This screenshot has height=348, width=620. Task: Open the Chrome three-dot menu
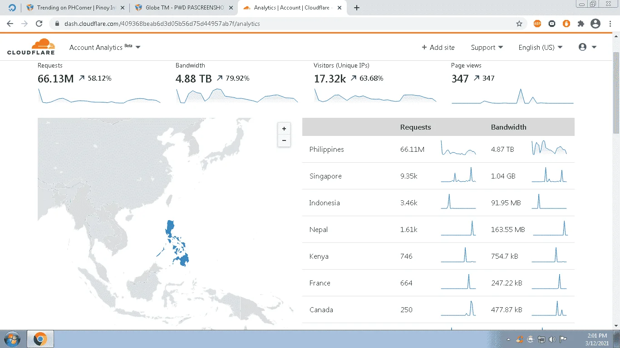coord(610,24)
